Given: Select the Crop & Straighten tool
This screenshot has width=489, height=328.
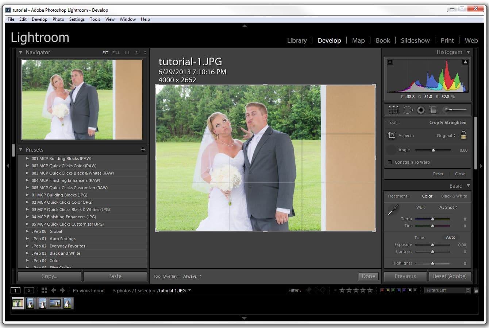Looking at the screenshot, I should tap(393, 110).
